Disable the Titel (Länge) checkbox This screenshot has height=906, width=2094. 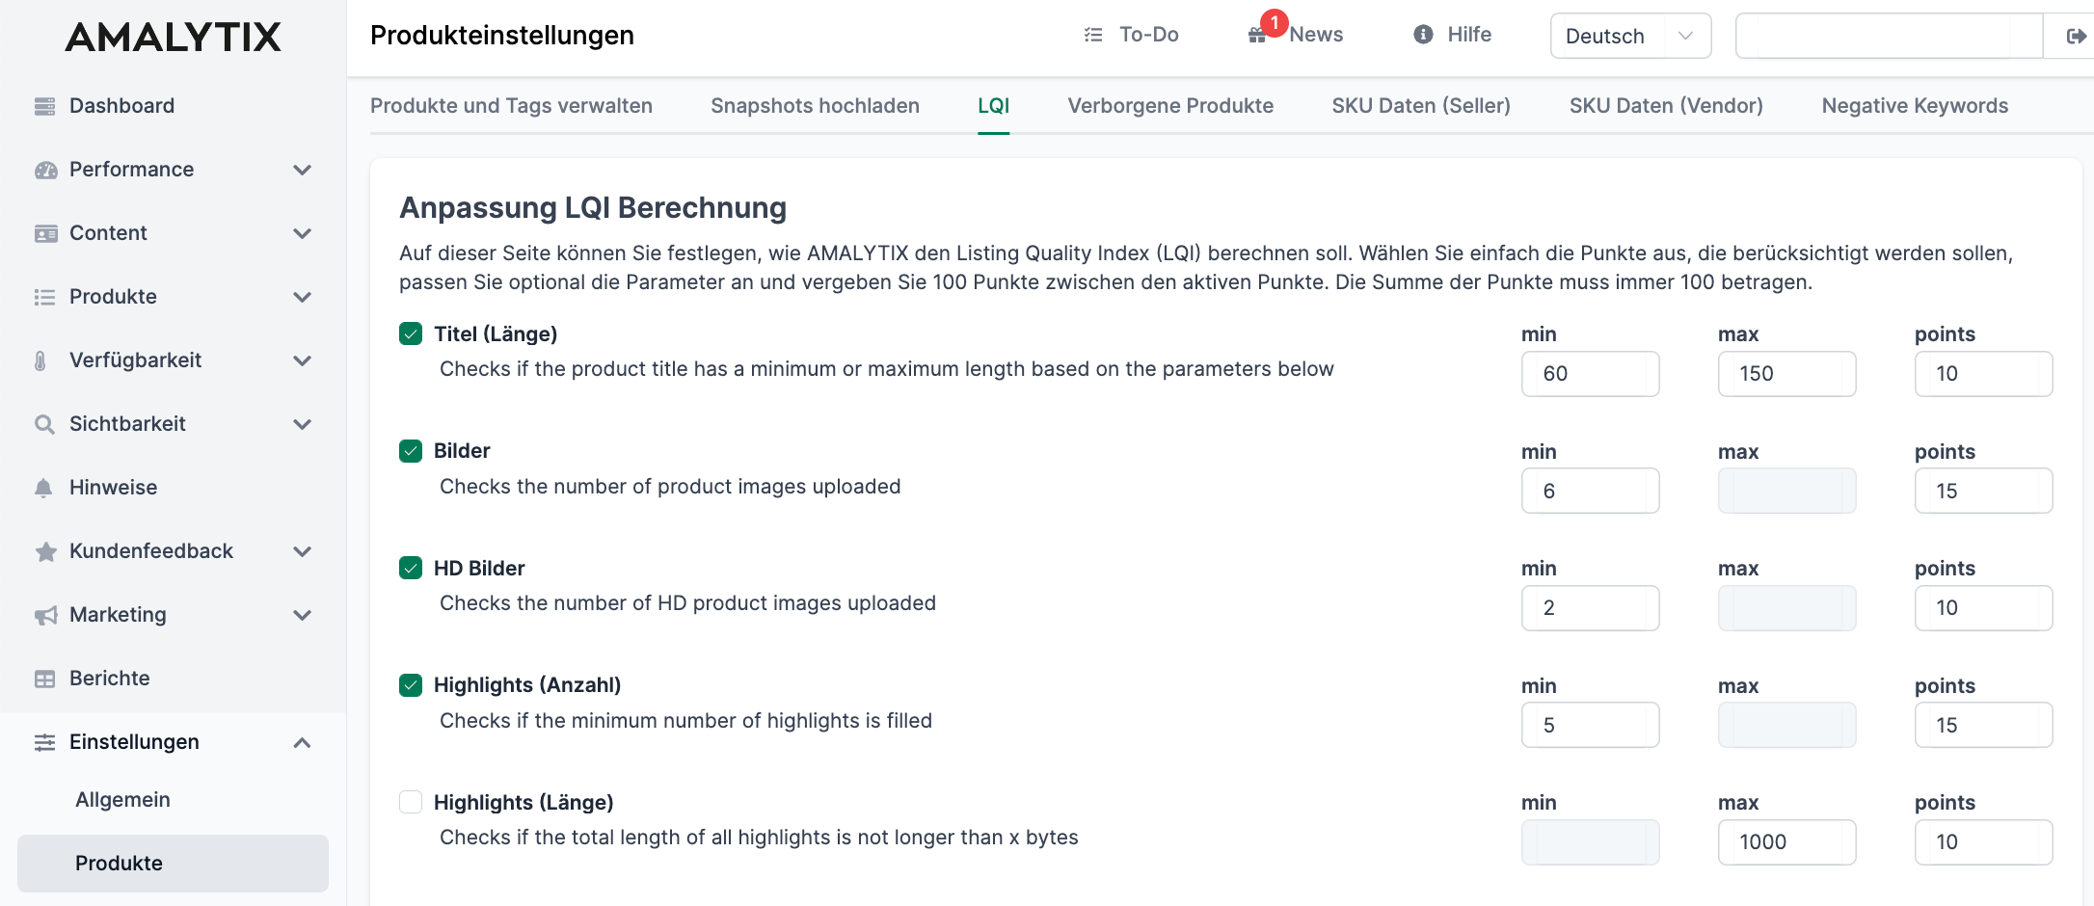click(x=411, y=333)
